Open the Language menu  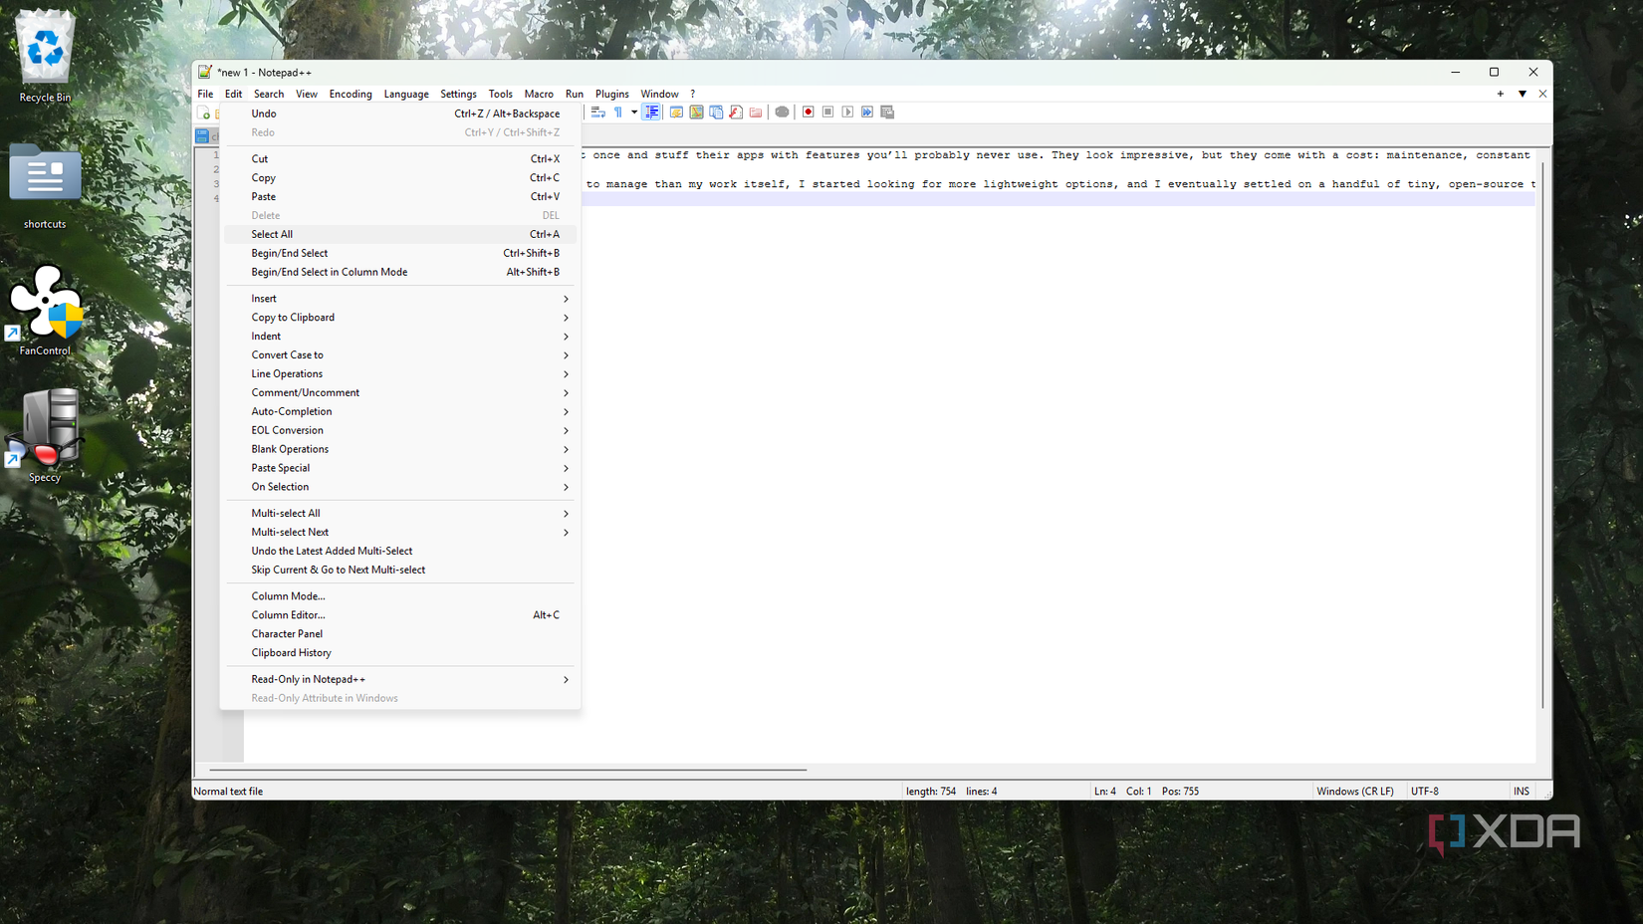pos(406,94)
